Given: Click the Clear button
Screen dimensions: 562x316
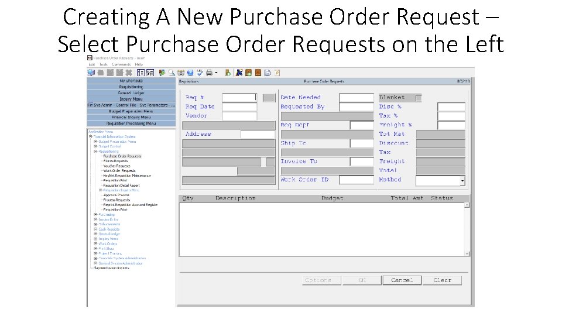Looking at the screenshot, I should click(x=443, y=280).
